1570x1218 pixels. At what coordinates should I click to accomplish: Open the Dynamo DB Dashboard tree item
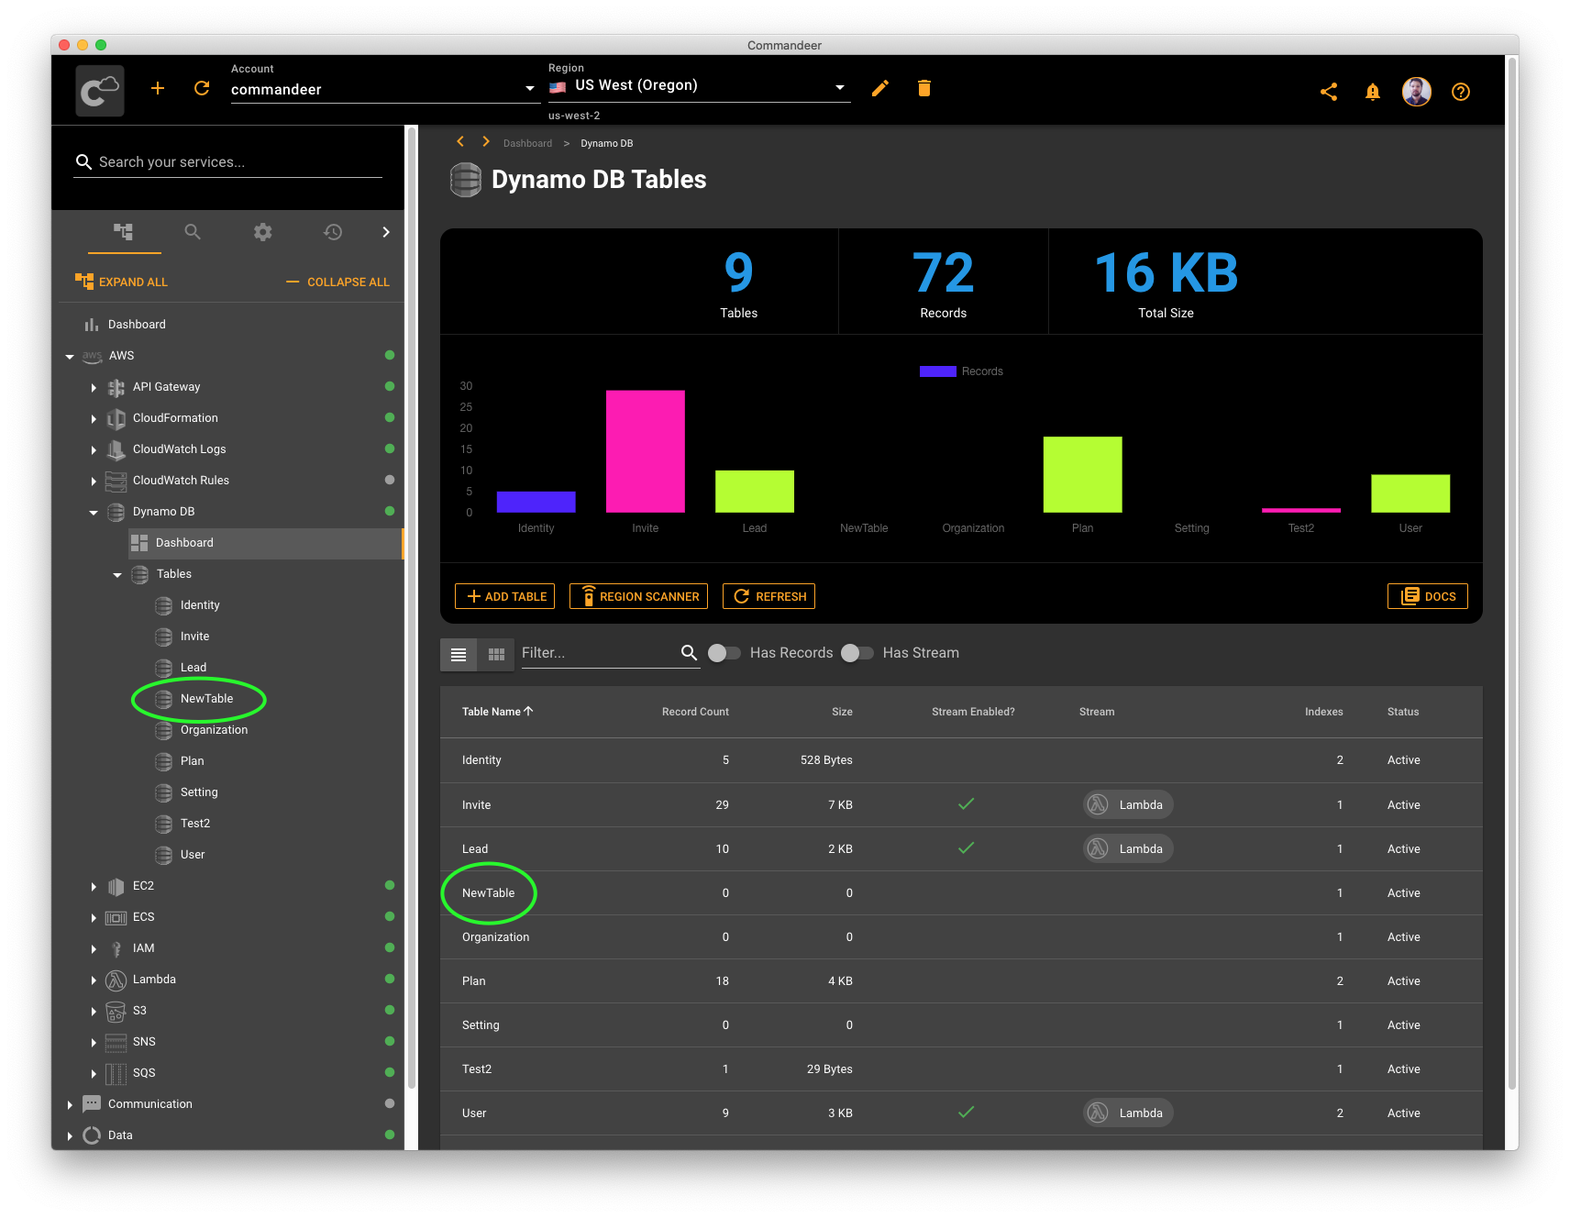(265, 543)
